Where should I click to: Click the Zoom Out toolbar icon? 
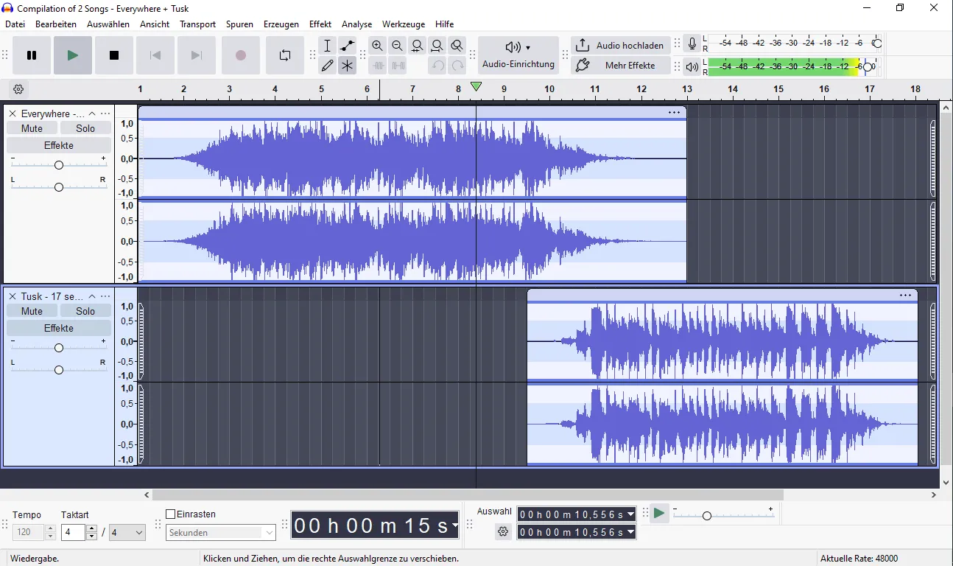(398, 45)
